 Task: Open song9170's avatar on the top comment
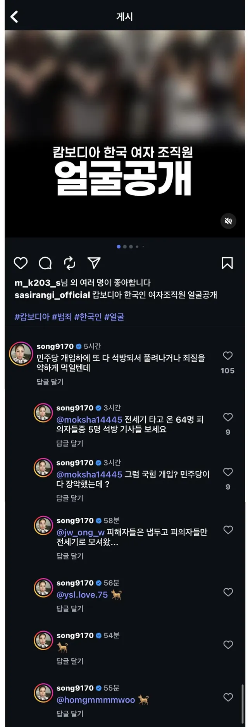pyautogui.click(x=21, y=353)
